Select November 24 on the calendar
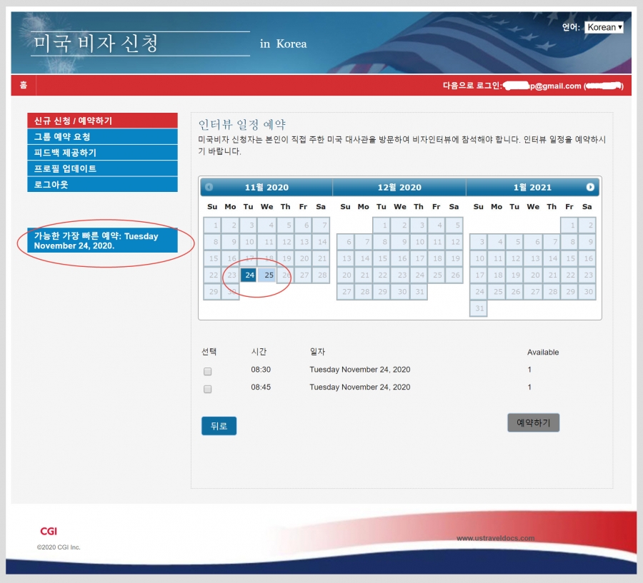This screenshot has width=643, height=583. click(x=249, y=275)
